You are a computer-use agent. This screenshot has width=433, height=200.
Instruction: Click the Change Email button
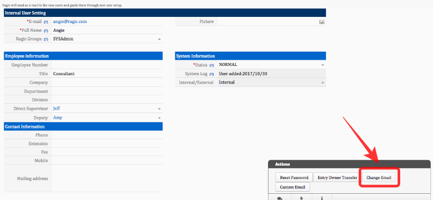pos(379,177)
